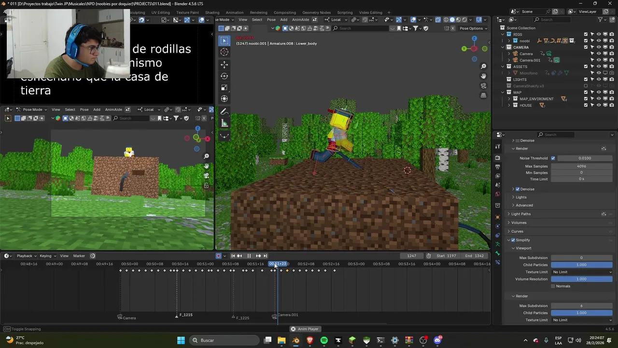The image size is (618, 348).
Task: Open the Bone properties tab
Action: [x=497, y=253]
